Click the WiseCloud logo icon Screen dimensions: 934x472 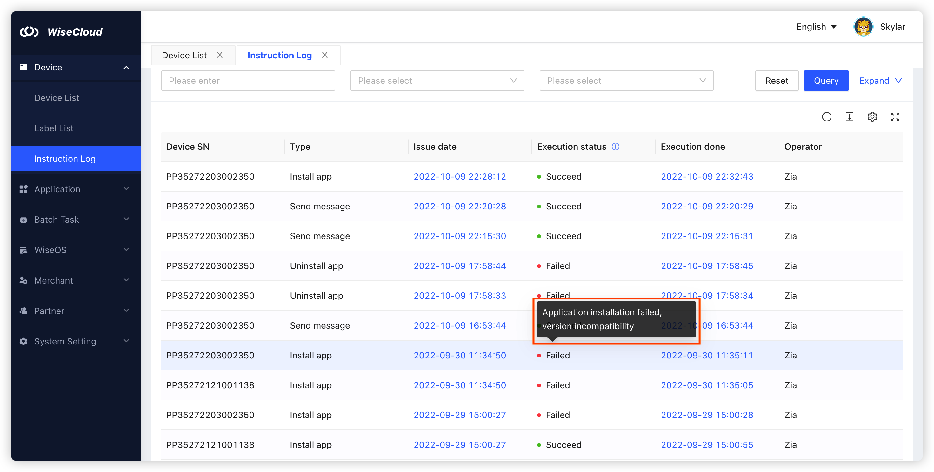coord(30,32)
